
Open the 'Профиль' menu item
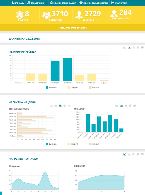pyautogui.click(x=18, y=3)
